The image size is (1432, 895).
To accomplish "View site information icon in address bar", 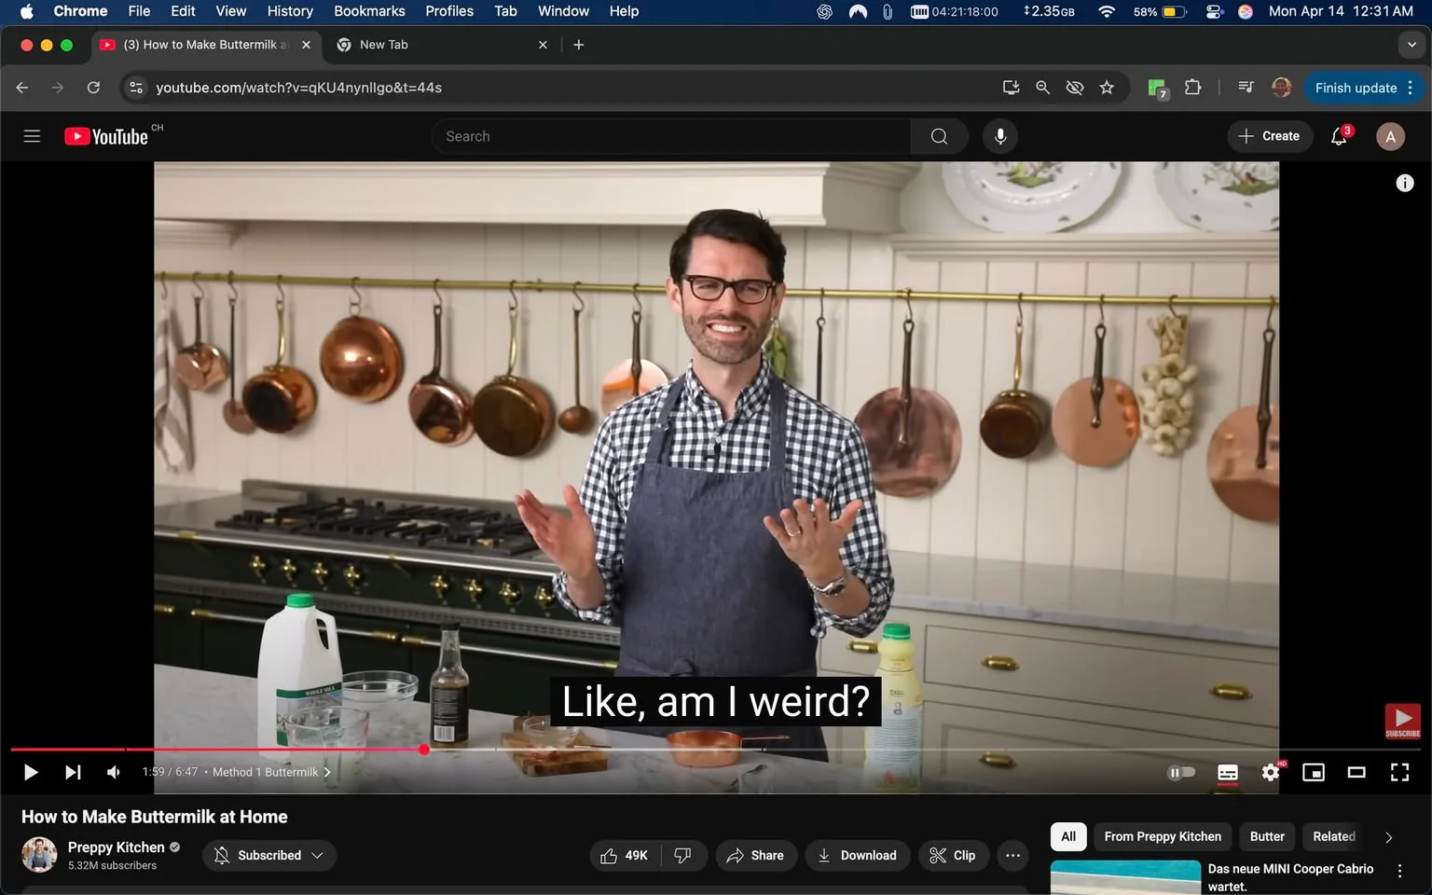I will pos(136,88).
